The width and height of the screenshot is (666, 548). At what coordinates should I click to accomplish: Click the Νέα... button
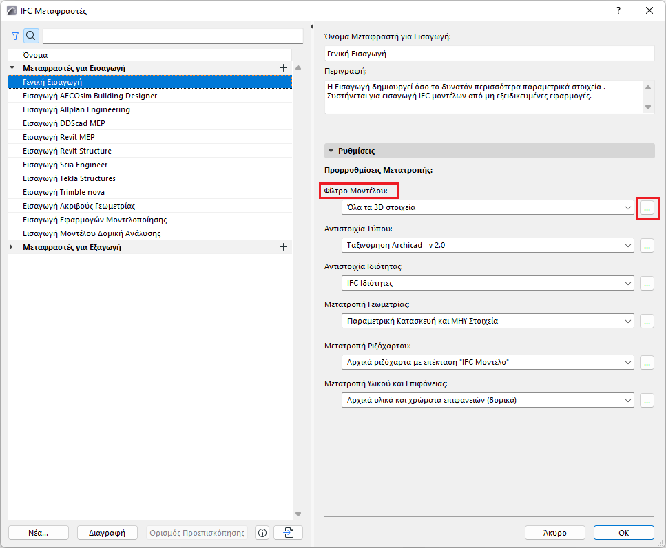click(39, 533)
